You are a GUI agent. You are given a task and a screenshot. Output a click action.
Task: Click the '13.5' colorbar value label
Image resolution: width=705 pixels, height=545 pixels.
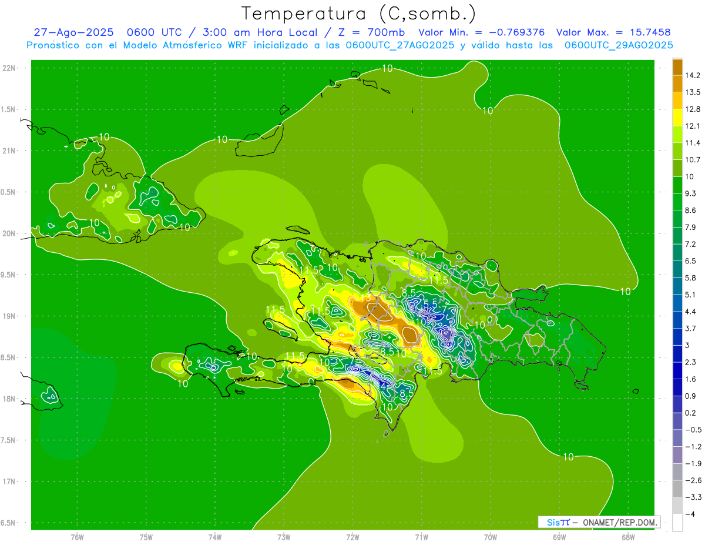tap(692, 92)
